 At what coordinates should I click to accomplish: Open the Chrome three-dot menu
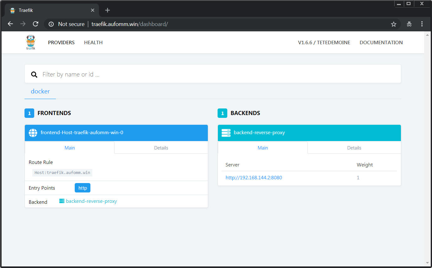coord(422,24)
